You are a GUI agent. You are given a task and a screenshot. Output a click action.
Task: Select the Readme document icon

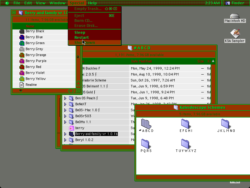point(22,85)
